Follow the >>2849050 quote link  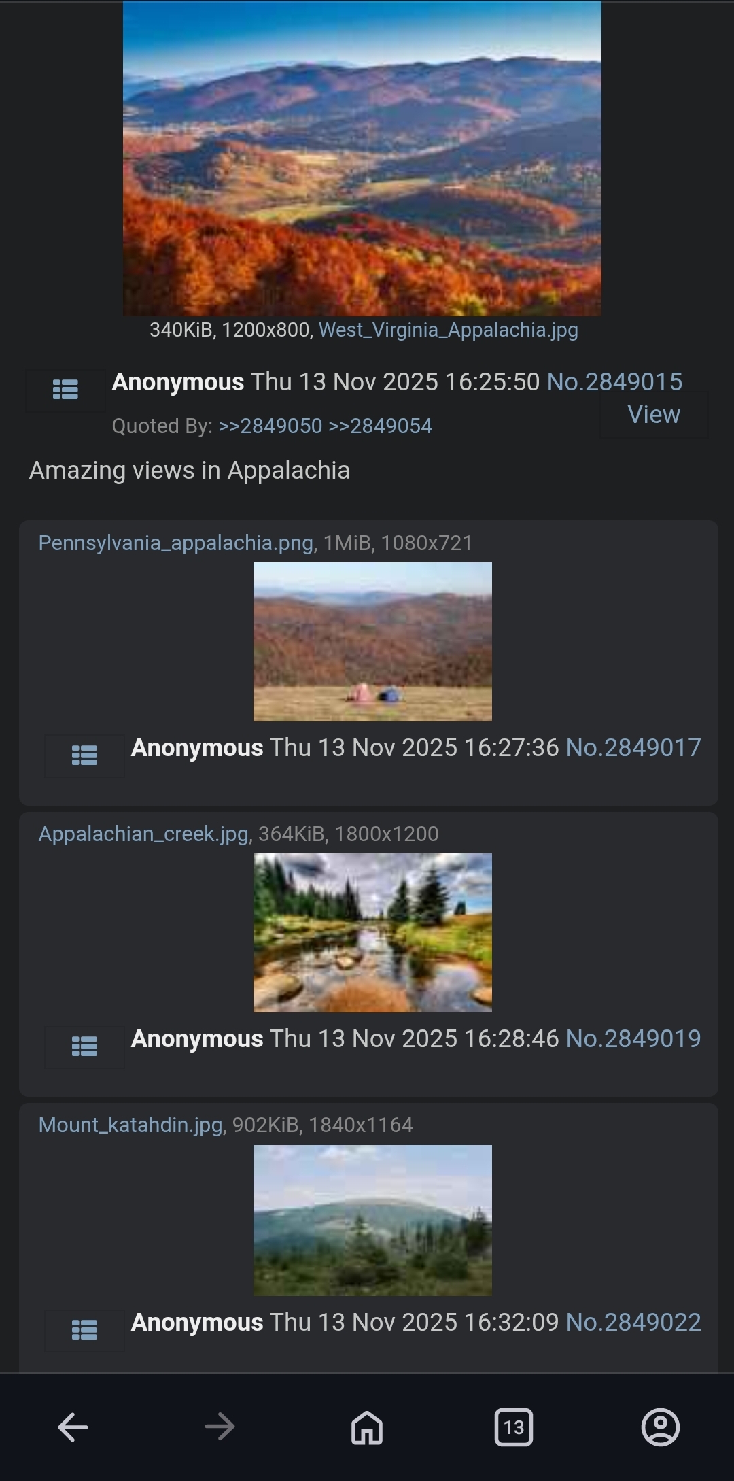point(270,426)
